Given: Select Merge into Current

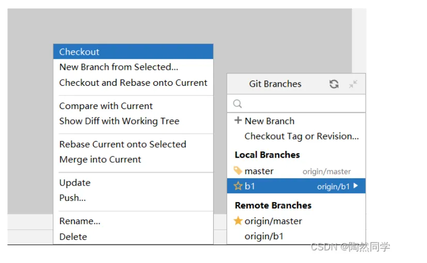Looking at the screenshot, I should point(100,160).
